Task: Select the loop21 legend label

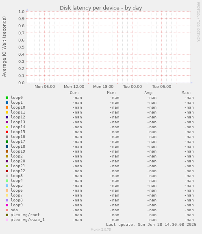Action: point(18,166)
